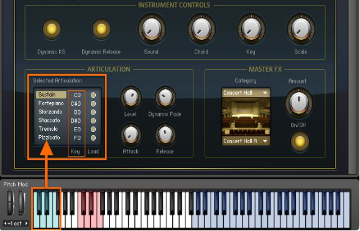This screenshot has width=360, height=231.
Task: Open the Concert Hall A preset dropdown
Action: pos(246,141)
